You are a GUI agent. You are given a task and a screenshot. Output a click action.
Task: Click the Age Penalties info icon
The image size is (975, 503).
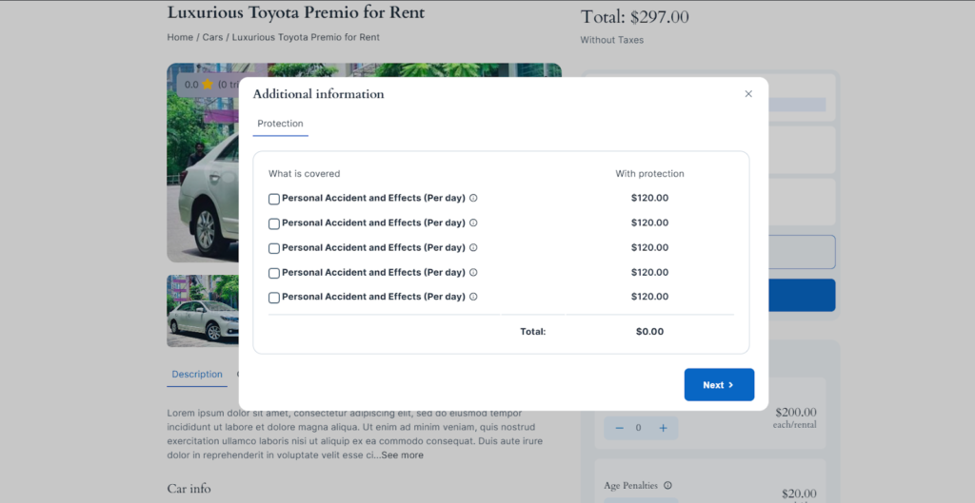click(x=667, y=486)
